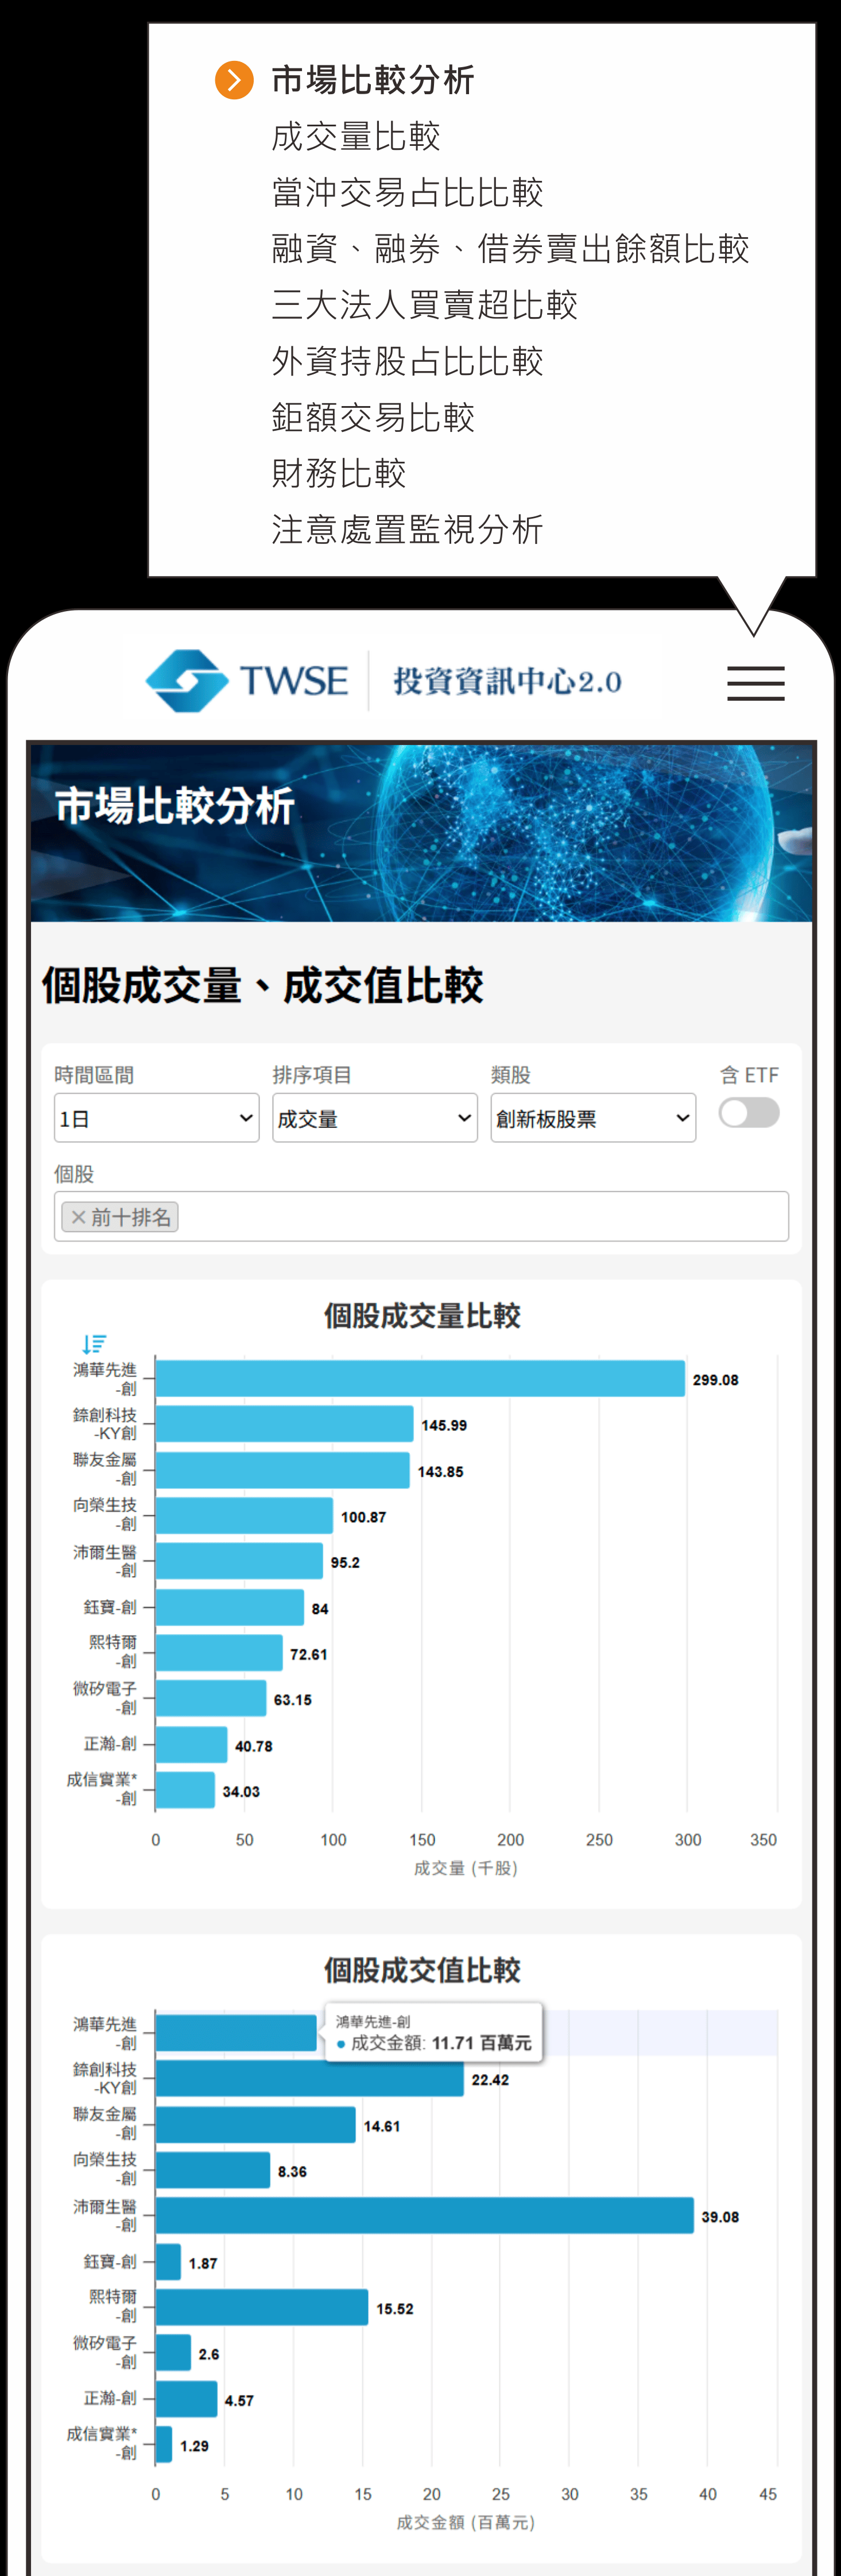Choose 當沖交易占比比較 from the menu
Screen dimensions: 841x2576
tap(407, 192)
